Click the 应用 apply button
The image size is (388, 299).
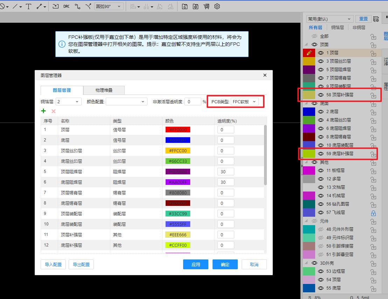[x=195, y=264]
